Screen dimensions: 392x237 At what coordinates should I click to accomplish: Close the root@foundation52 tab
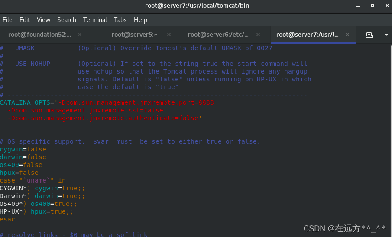pos(80,35)
